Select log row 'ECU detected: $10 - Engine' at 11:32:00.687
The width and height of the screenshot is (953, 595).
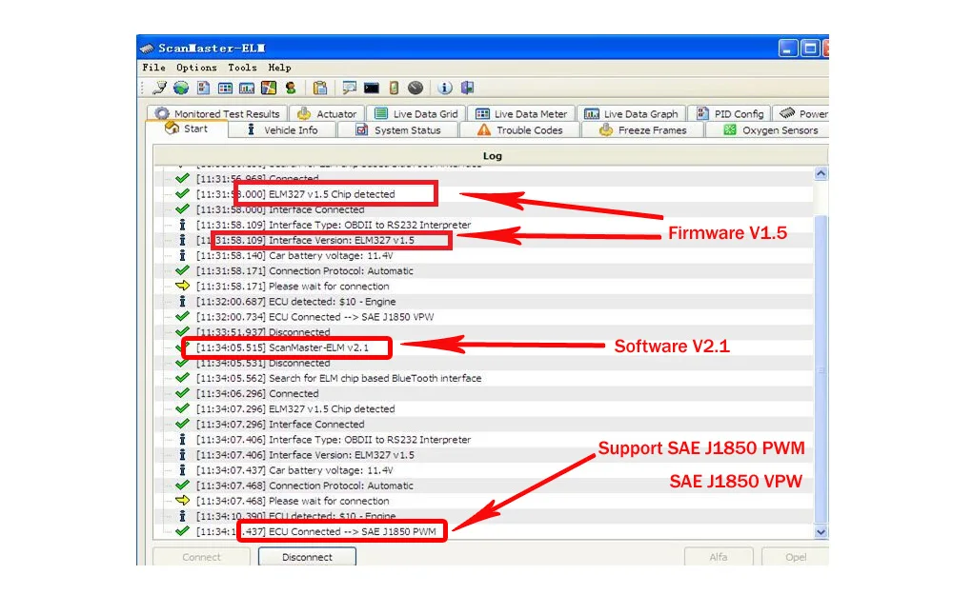click(483, 302)
